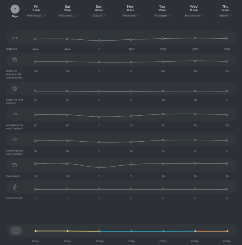Open the 7 Days range selector
Viewport: 242px width, 245px height.
click(x=15, y=10)
